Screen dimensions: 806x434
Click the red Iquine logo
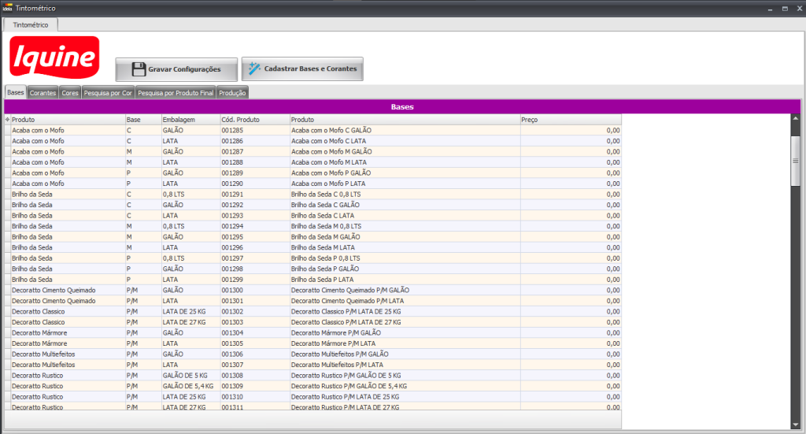54,58
